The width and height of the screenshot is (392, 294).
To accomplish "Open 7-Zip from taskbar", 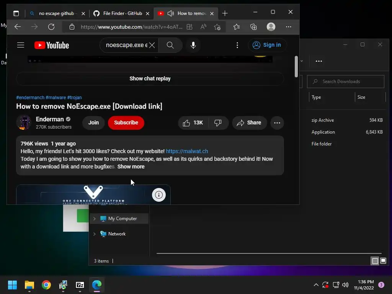I will pos(80,285).
